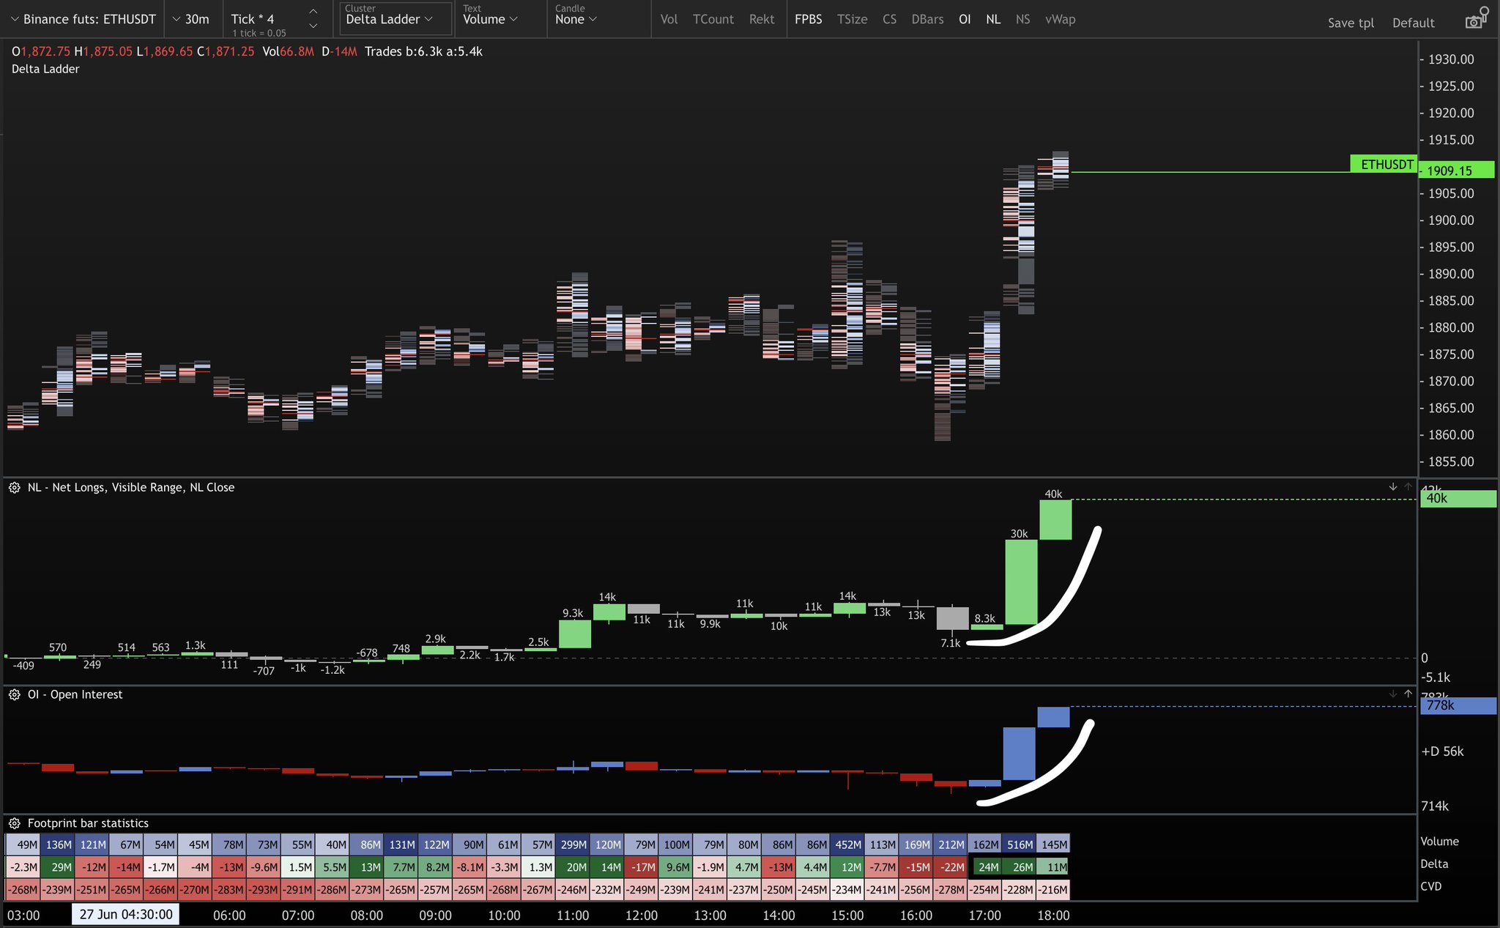Click the -216M CVD cell
Screen dimensions: 1500x928
(x=1054, y=890)
